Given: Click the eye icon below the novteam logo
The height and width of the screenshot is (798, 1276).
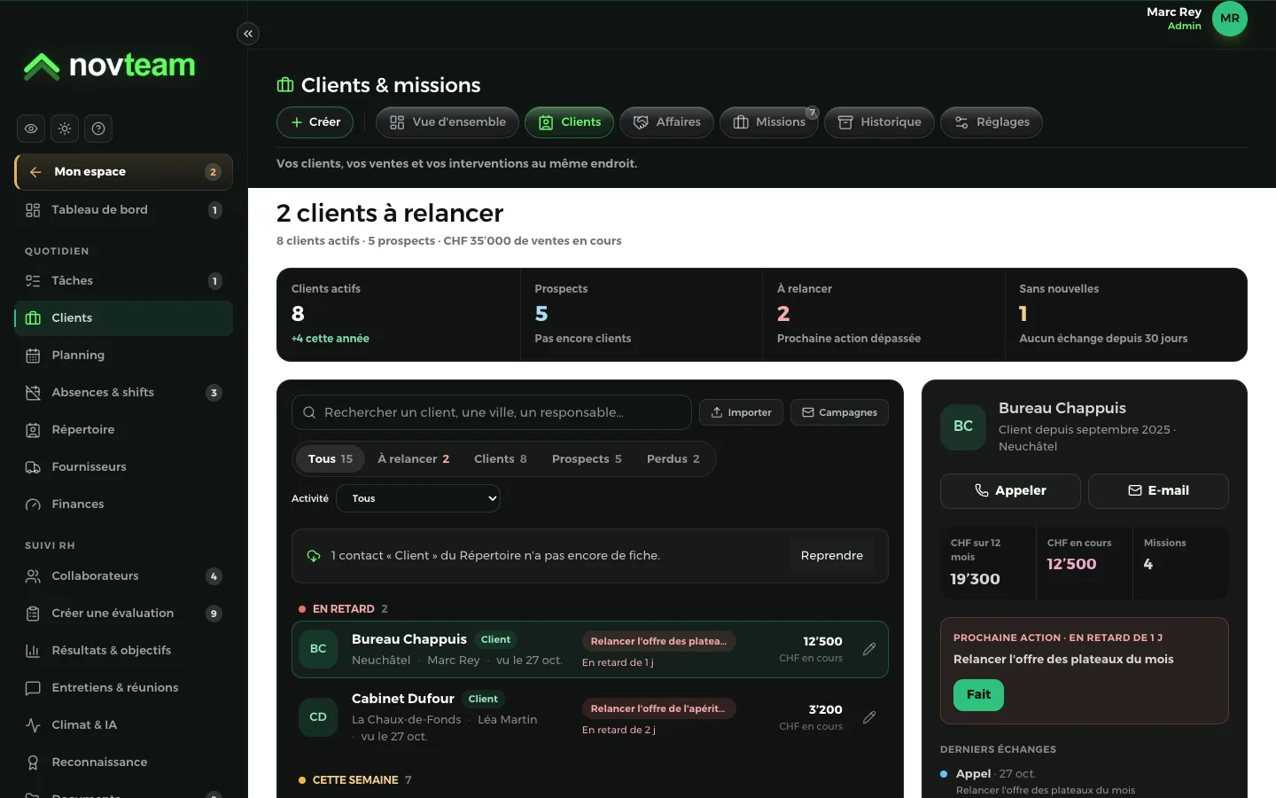Looking at the screenshot, I should (x=31, y=129).
